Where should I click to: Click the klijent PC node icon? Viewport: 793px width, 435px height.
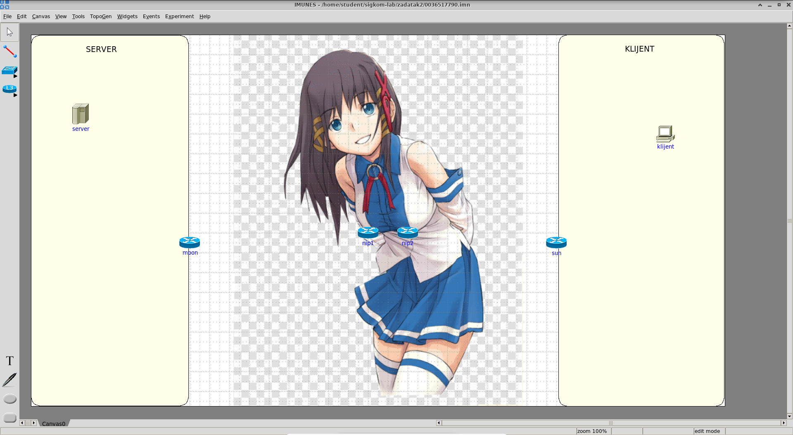point(665,134)
